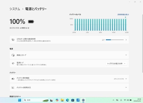The width and height of the screenshot is (143, 103).
Task: Click the volume speaker tray icon
Action: [x=128, y=100]
